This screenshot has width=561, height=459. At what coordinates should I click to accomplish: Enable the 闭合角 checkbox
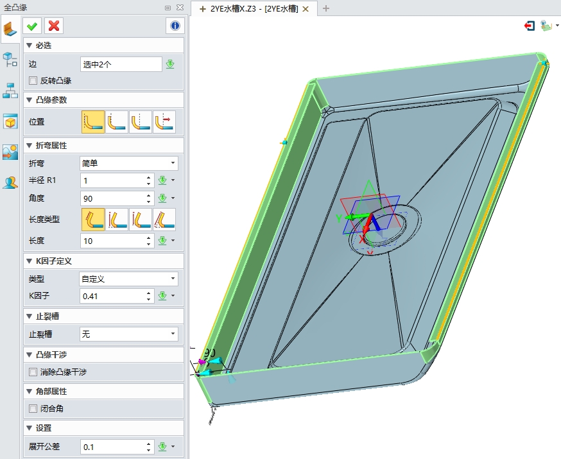click(33, 408)
